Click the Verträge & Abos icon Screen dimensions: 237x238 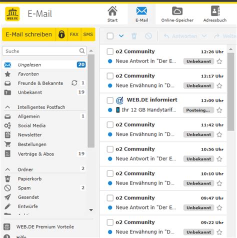pyautogui.click(x=7, y=153)
